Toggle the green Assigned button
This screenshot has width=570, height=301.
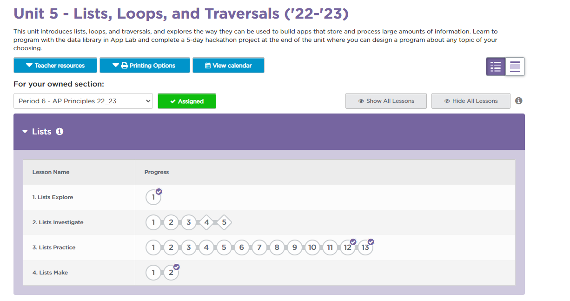point(187,101)
